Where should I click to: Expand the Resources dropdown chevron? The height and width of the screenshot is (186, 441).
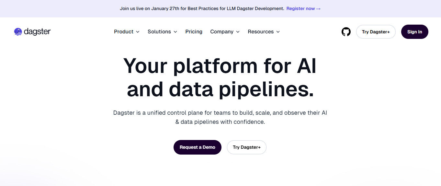coord(278,32)
